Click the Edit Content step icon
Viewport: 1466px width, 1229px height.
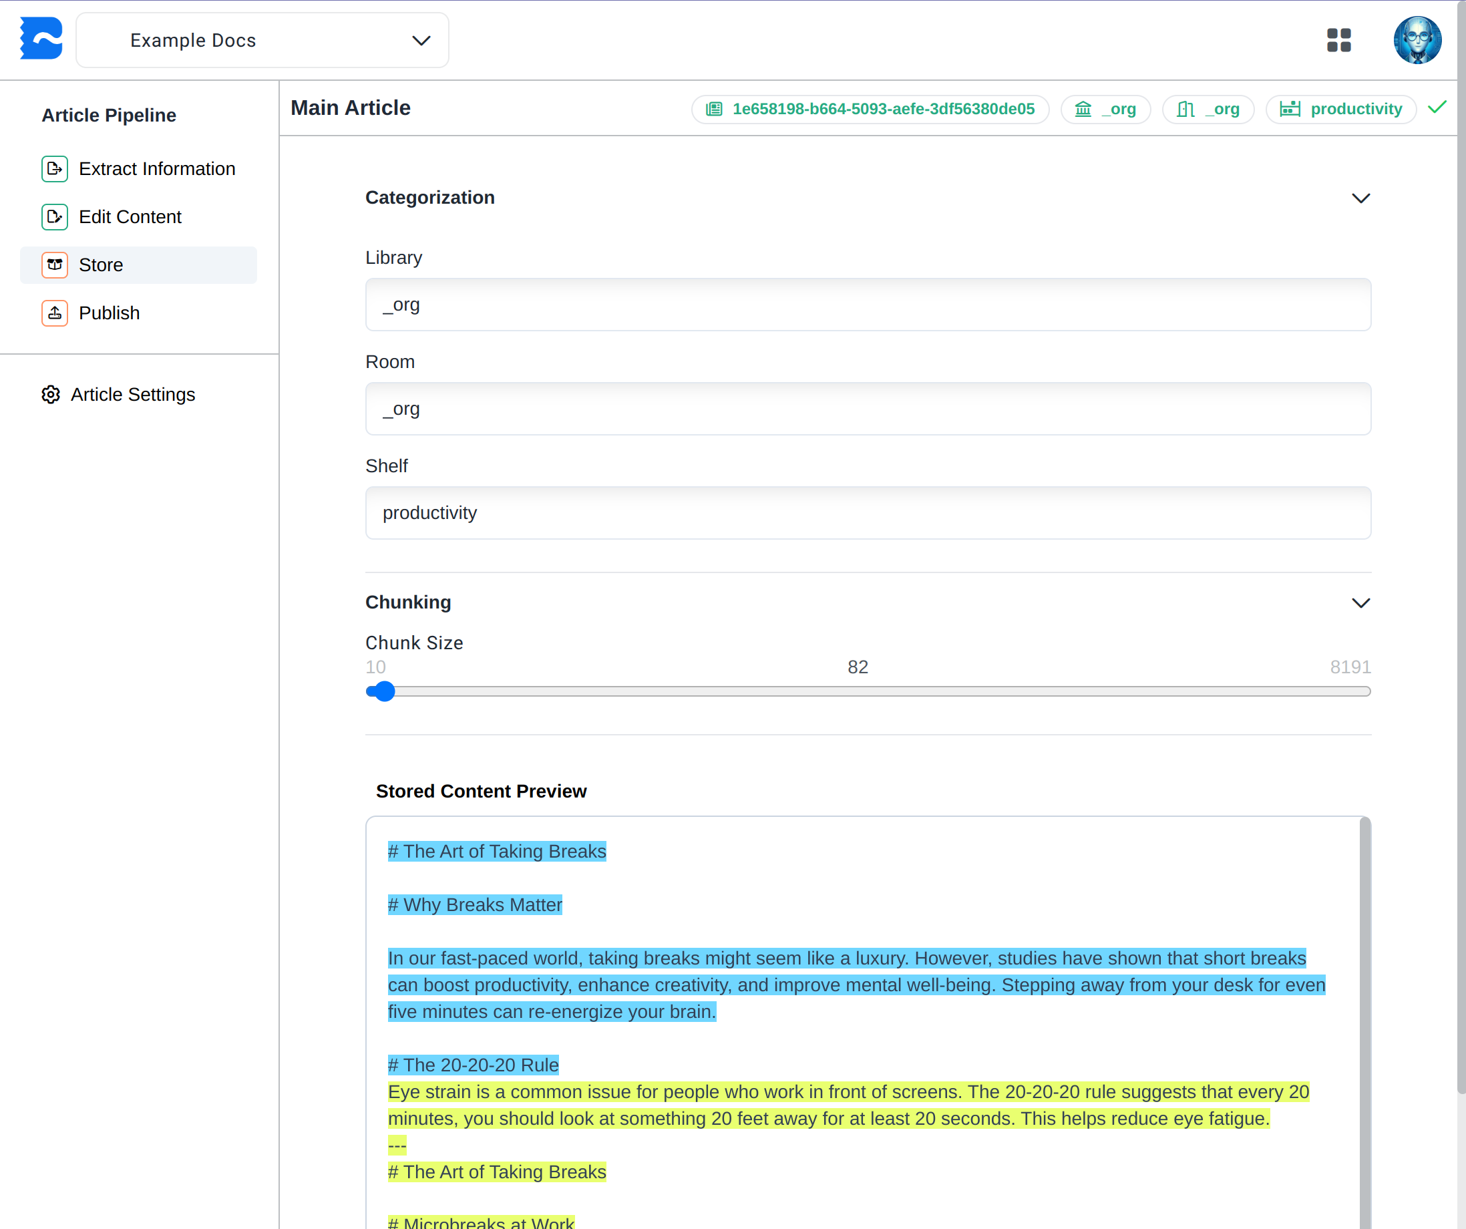(x=55, y=217)
